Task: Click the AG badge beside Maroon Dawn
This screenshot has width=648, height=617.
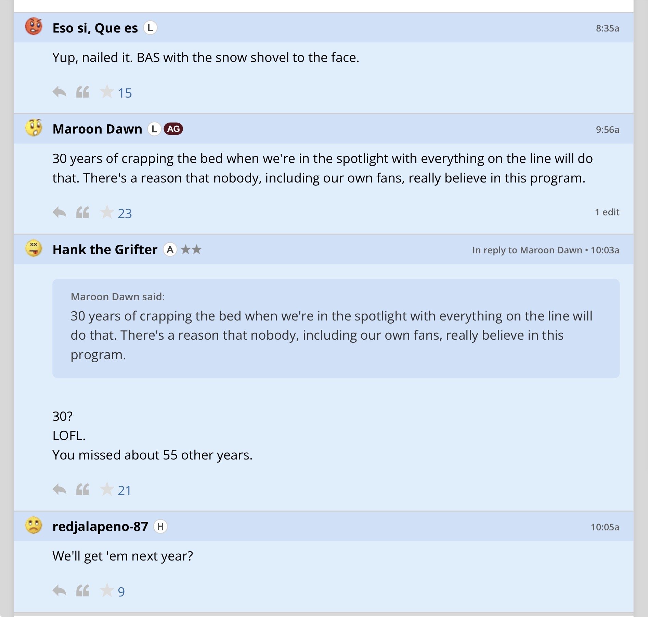Action: (x=173, y=129)
